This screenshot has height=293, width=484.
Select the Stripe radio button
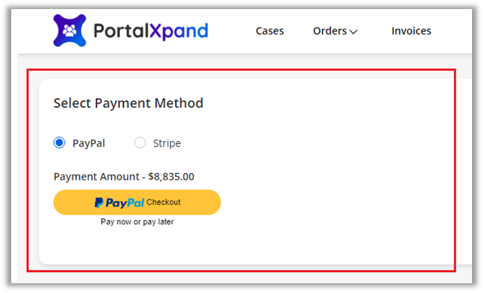pos(140,143)
